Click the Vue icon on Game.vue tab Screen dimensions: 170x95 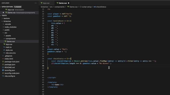click(57, 3)
